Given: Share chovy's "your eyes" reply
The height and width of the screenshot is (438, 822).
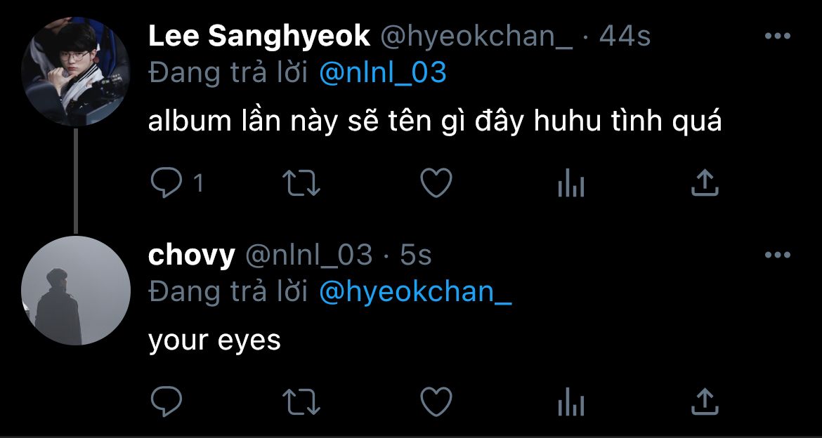Looking at the screenshot, I should click(705, 402).
